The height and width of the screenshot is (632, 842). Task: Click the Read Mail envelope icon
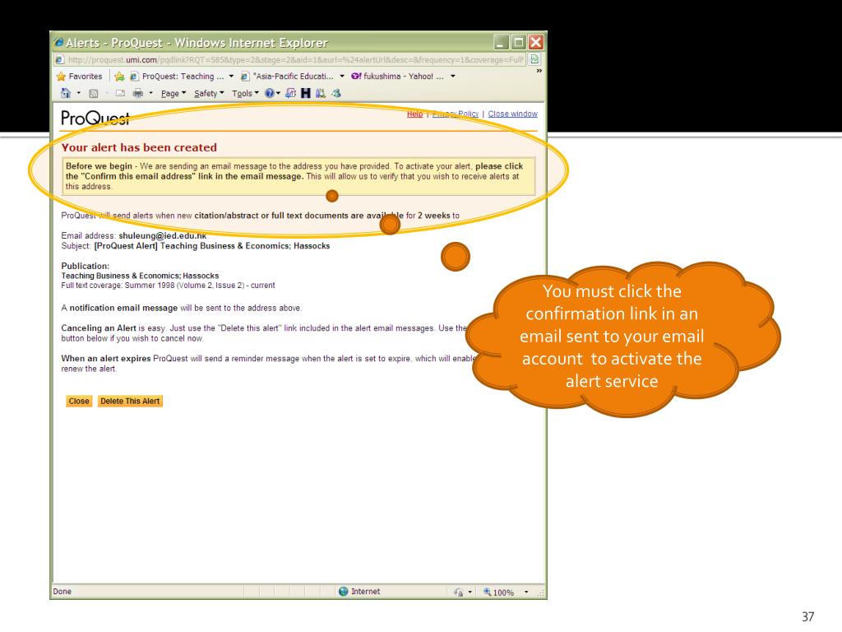pyautogui.click(x=120, y=93)
